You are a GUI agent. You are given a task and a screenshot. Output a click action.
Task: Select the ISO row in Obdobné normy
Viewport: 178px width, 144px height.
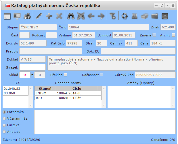pos(68,98)
